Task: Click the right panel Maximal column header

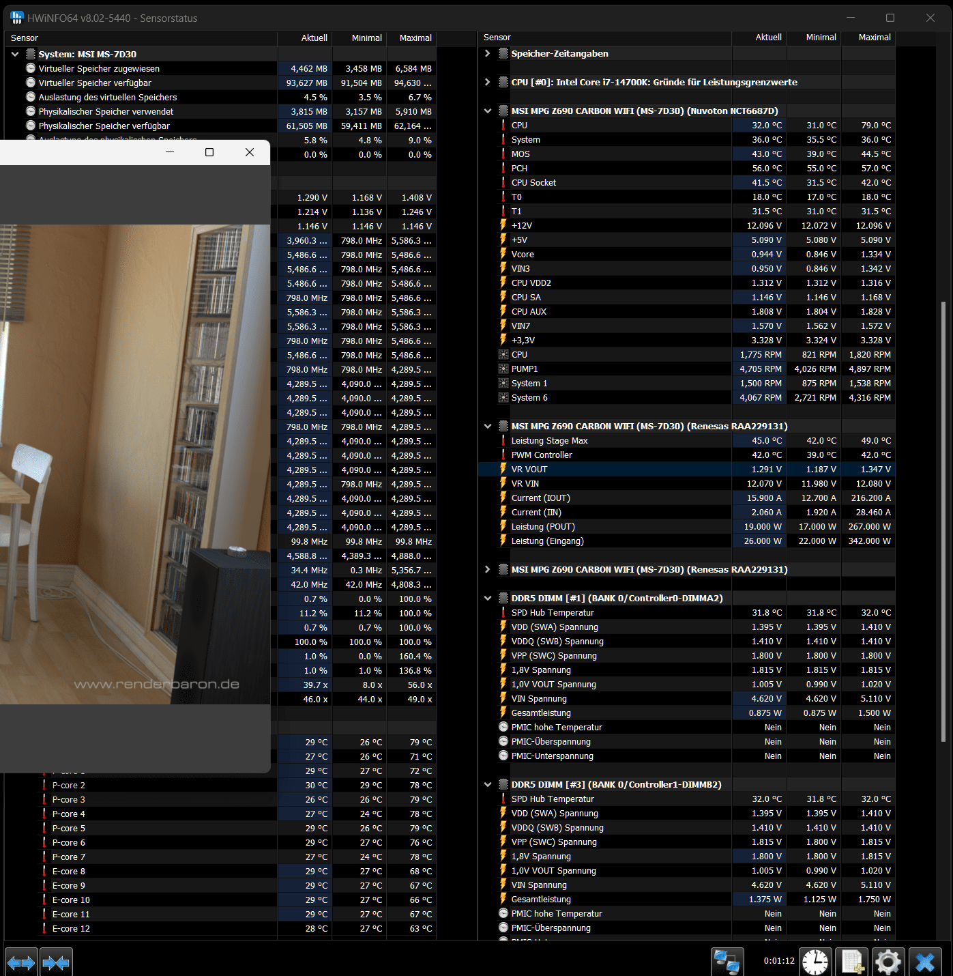Action: pyautogui.click(x=868, y=38)
